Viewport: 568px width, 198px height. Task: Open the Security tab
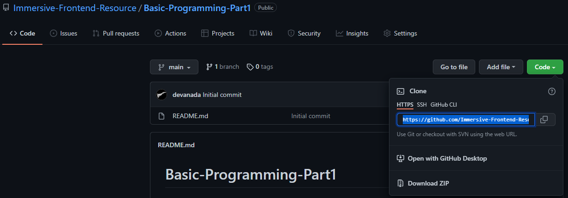tap(304, 33)
